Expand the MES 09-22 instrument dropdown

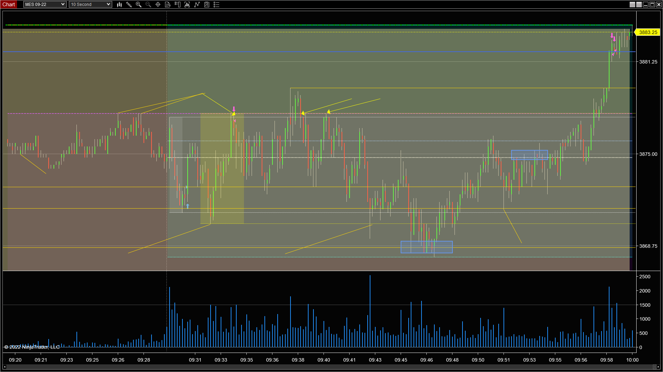[x=45, y=5]
